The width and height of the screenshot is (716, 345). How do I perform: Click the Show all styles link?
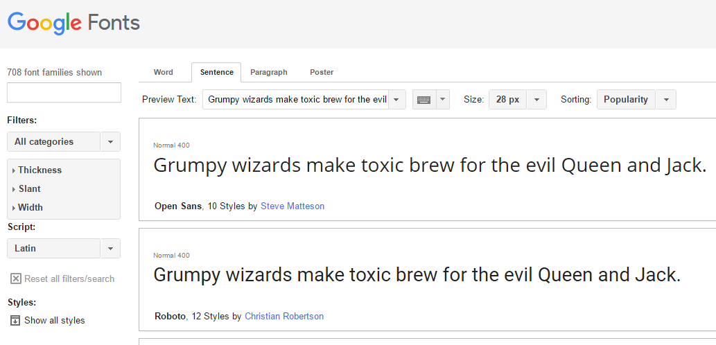[54, 320]
